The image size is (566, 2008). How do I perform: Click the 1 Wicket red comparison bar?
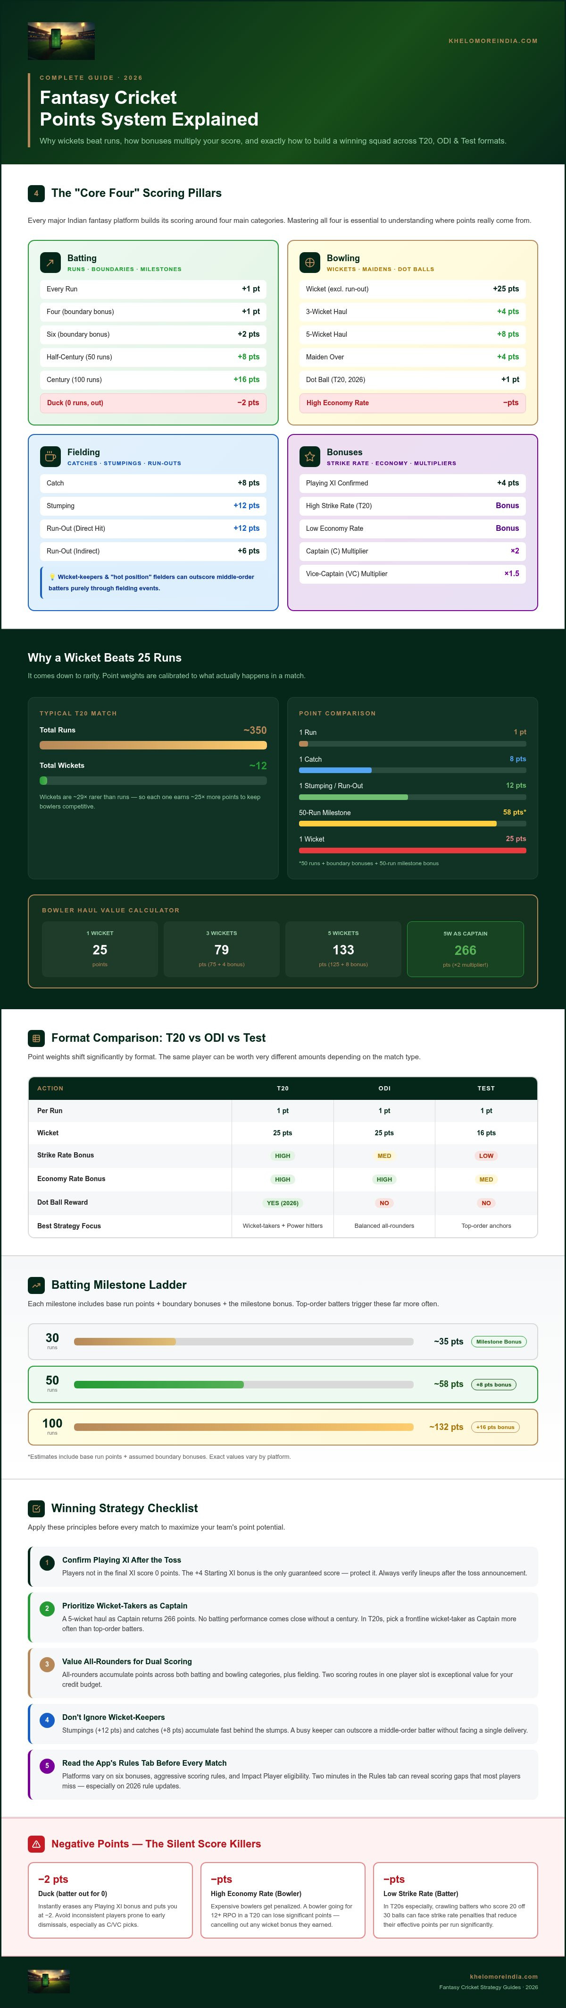coord(413,851)
